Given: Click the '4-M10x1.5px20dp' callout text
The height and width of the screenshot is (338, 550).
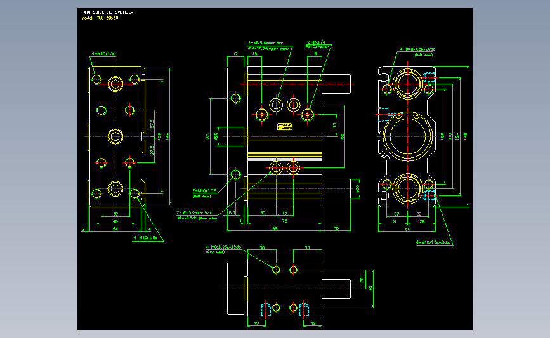Looking at the screenshot, I should pos(417,49).
